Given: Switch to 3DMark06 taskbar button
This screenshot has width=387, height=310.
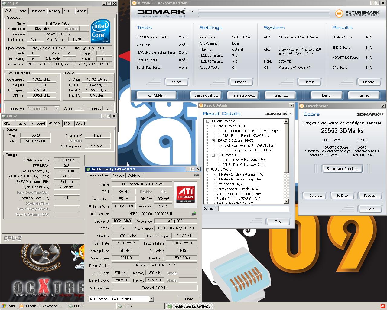Looking at the screenshot, I should [41, 306].
